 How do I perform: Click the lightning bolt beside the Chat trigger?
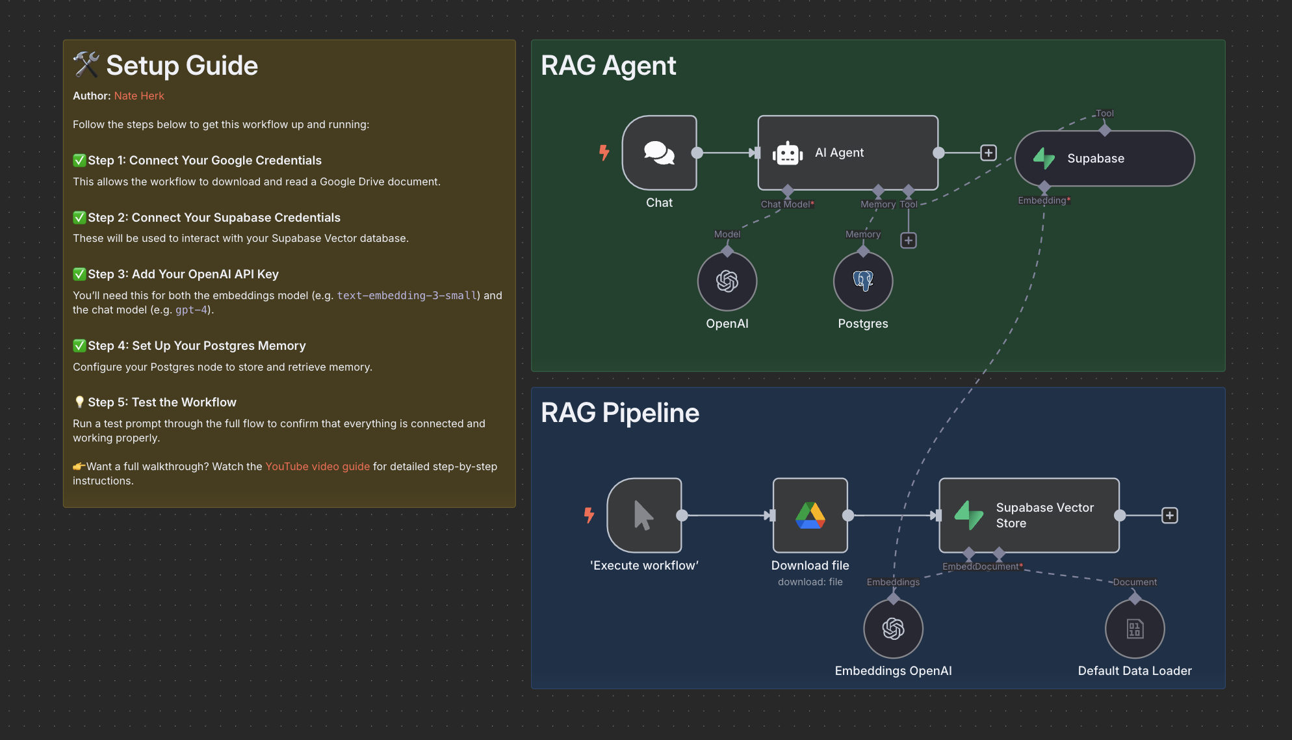[x=604, y=153]
